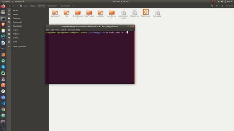Select the SmsGateway folder

tap(78, 14)
